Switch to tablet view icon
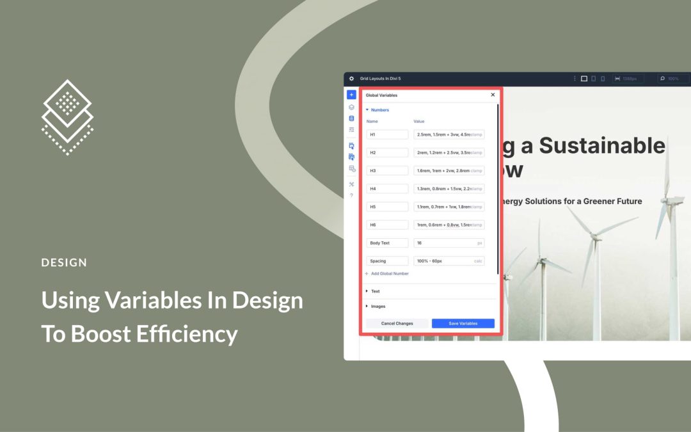Viewport: 691px width, 432px height. [x=594, y=79]
